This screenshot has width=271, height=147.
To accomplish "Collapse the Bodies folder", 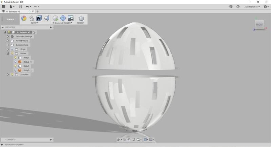I will tap(8, 54).
